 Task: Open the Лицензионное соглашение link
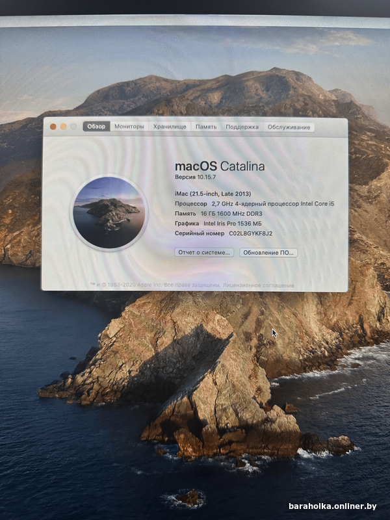pos(258,285)
